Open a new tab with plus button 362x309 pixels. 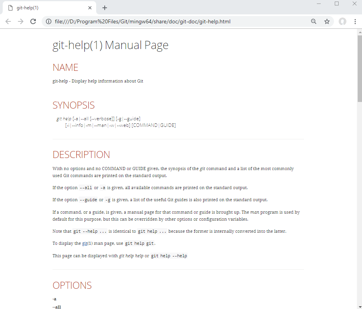point(105,8)
